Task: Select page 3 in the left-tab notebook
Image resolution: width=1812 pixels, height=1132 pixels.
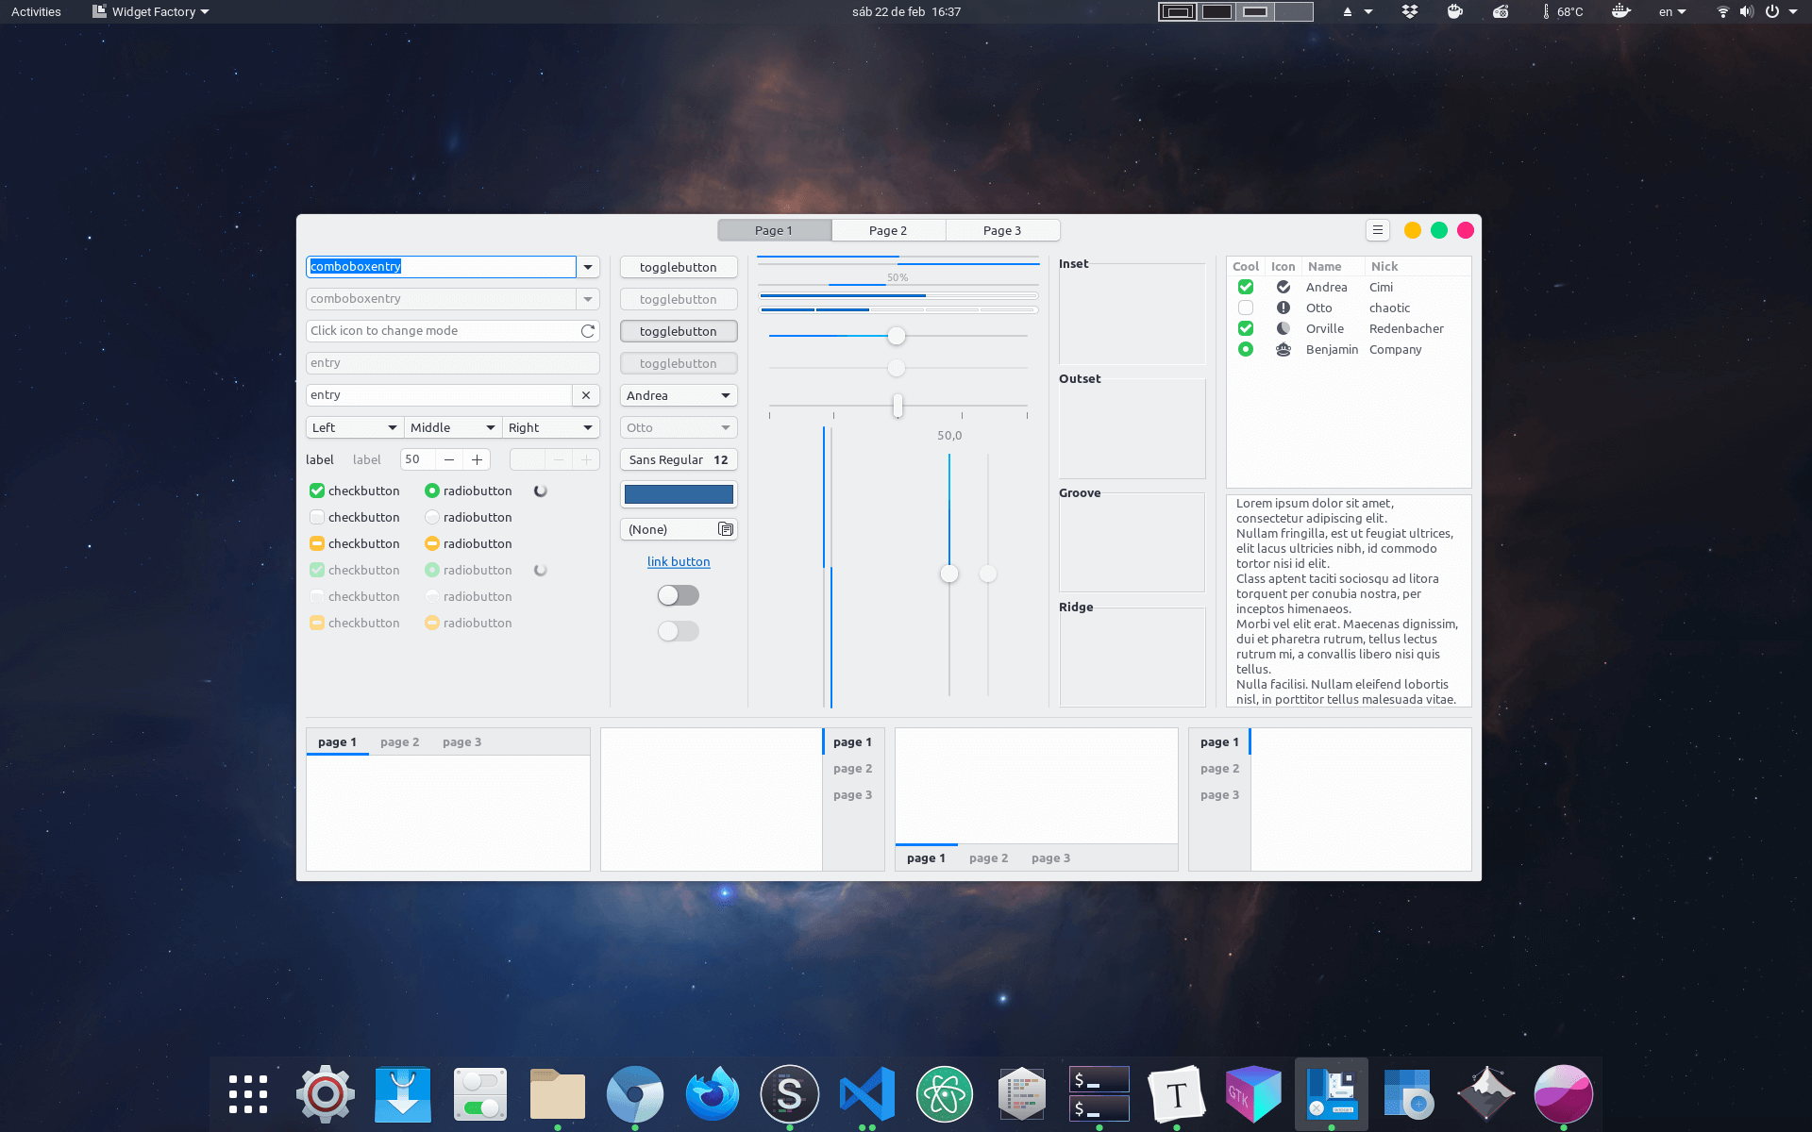Action: 1220,795
